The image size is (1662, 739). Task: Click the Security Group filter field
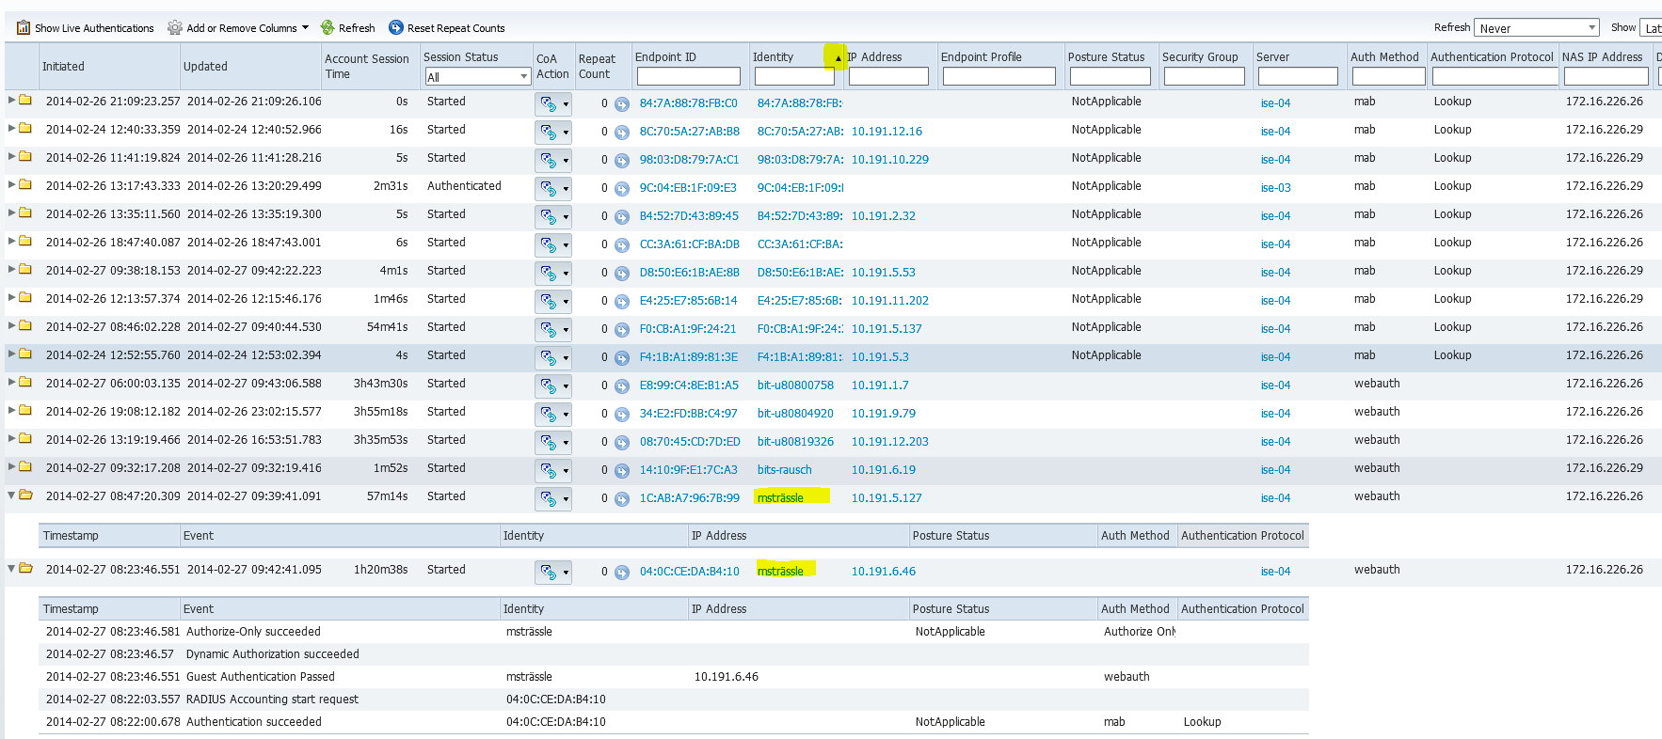[1204, 76]
